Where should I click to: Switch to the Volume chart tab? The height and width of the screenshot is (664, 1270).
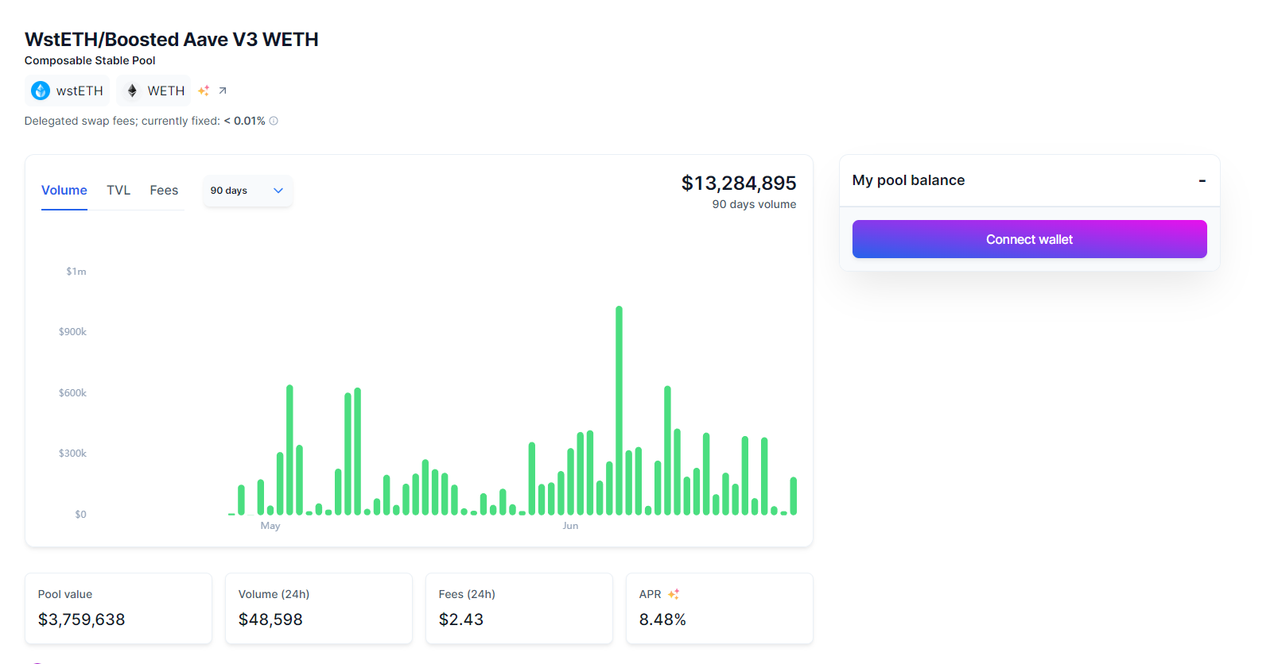pos(64,191)
